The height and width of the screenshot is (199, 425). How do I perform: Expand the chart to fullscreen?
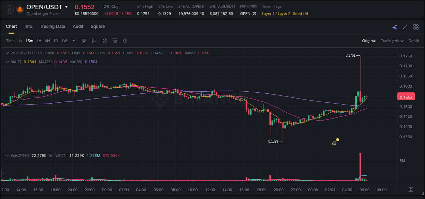pyautogui.click(x=405, y=26)
